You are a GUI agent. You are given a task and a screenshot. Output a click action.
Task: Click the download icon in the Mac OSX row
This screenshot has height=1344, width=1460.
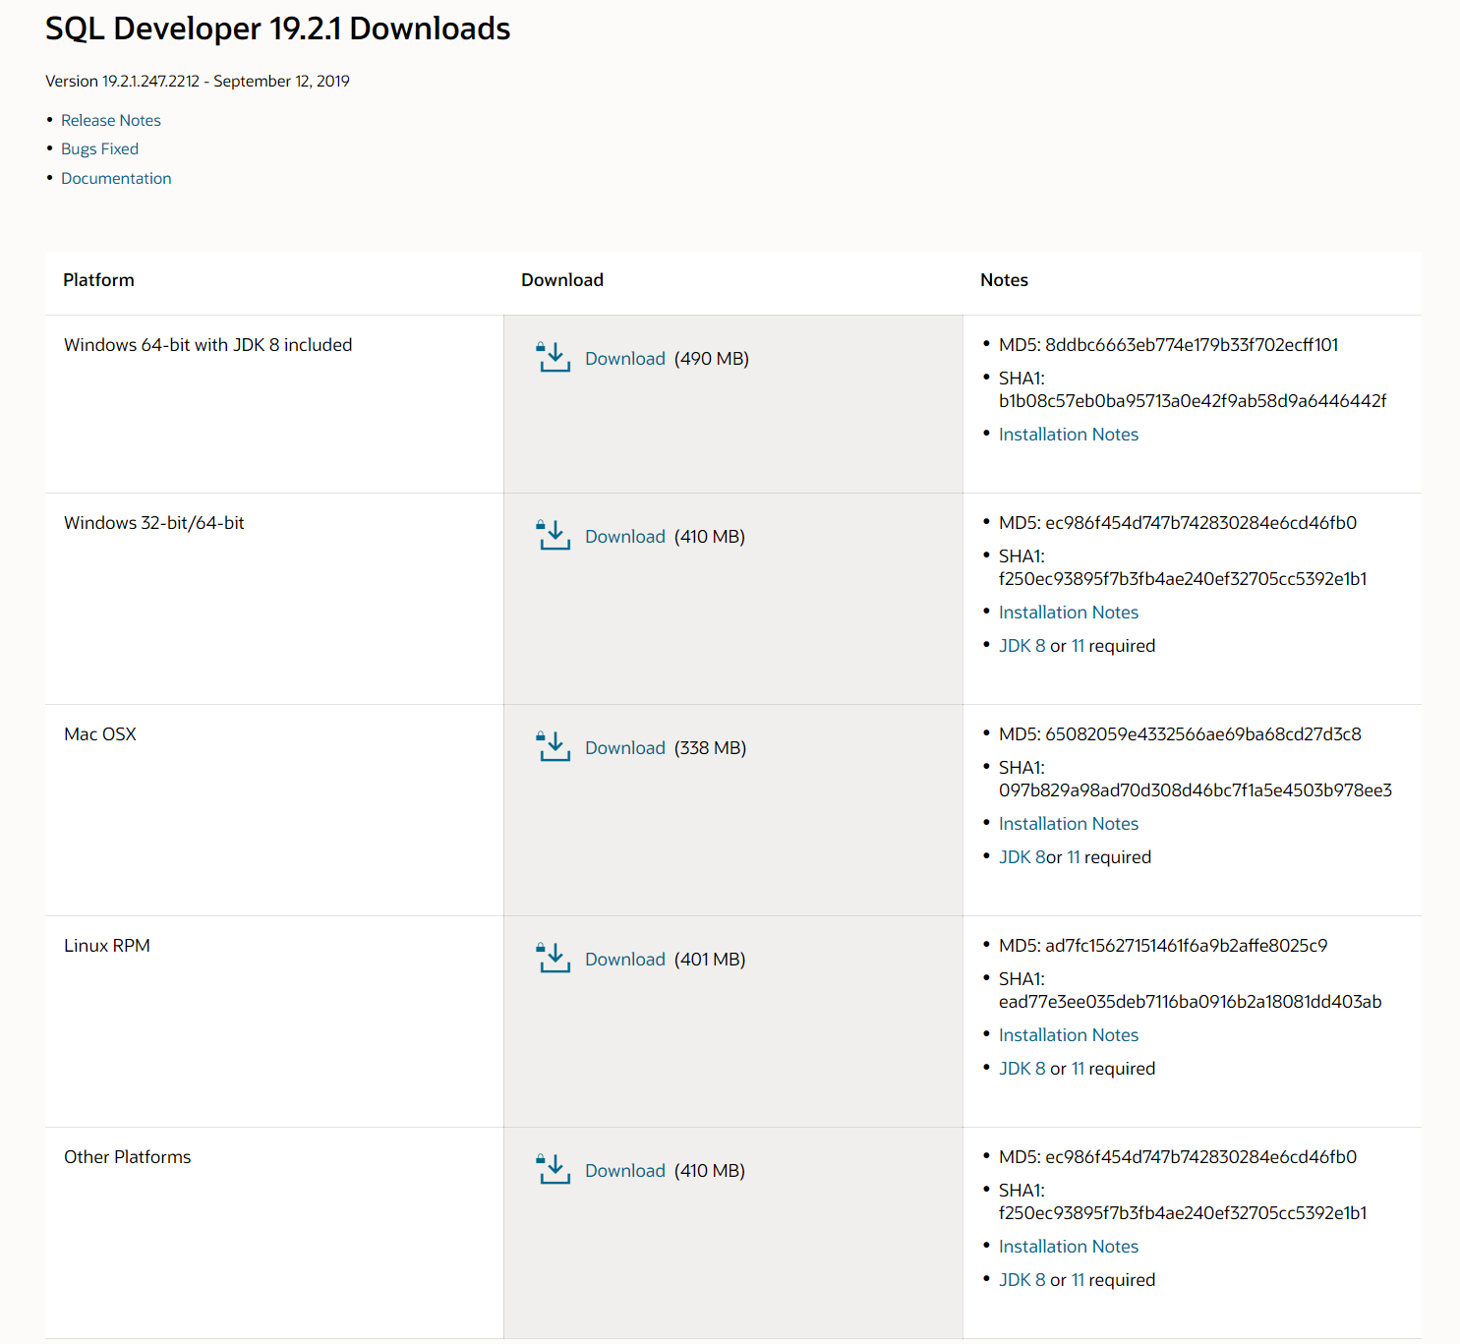(554, 746)
